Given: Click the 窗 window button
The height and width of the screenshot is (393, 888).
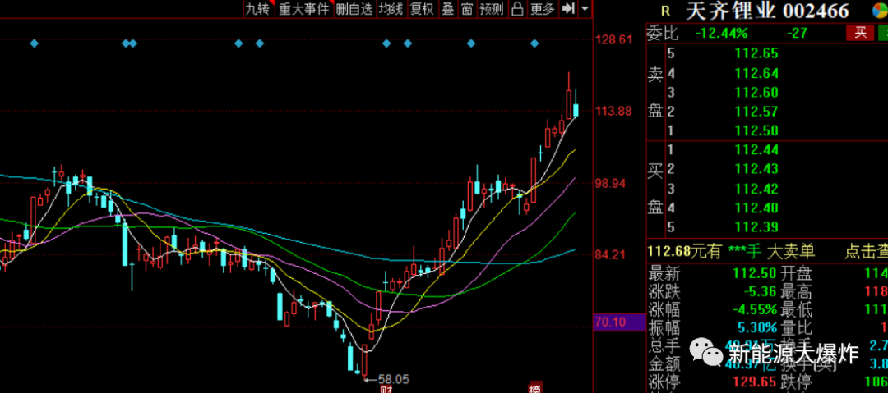Looking at the screenshot, I should click(467, 8).
